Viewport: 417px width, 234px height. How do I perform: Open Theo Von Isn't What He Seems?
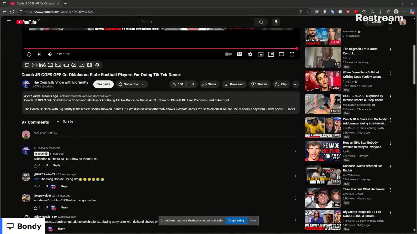coord(364,189)
